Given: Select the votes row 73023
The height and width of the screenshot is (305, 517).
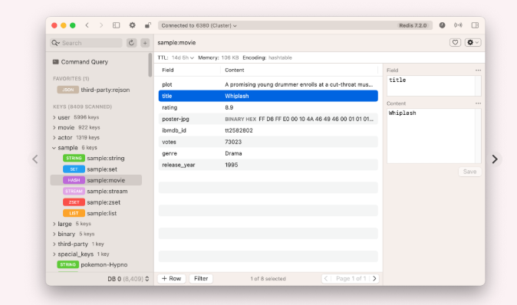Looking at the screenshot, I should [x=268, y=142].
